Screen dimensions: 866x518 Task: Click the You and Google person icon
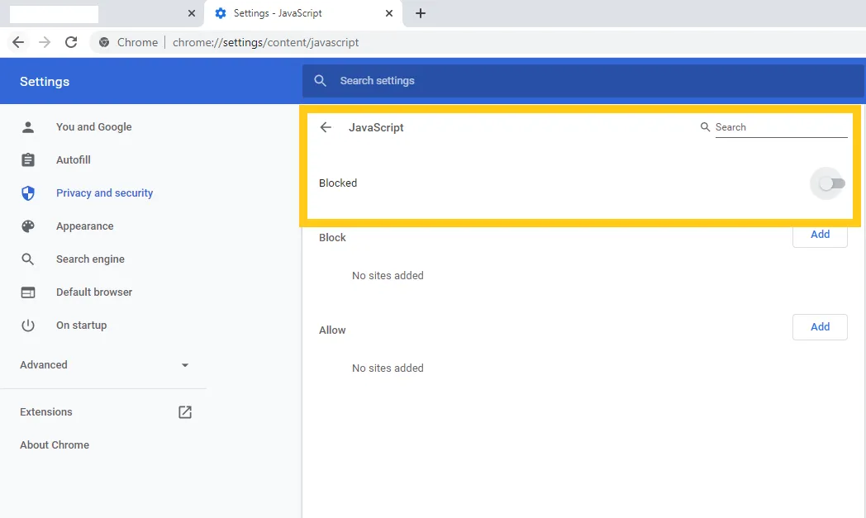(x=28, y=127)
